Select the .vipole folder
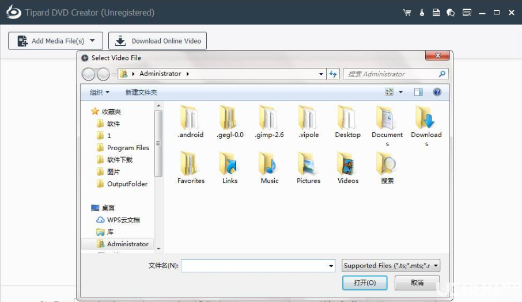522x302 pixels. [x=308, y=121]
